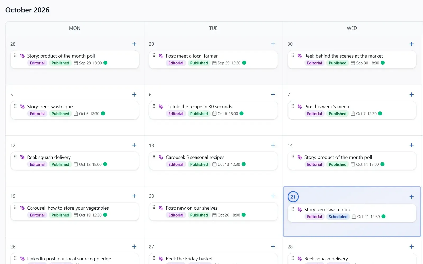Screen dimensions: 423x264
Task: Open 'Reel: the Friday basket' card
Action: (x=189, y=259)
